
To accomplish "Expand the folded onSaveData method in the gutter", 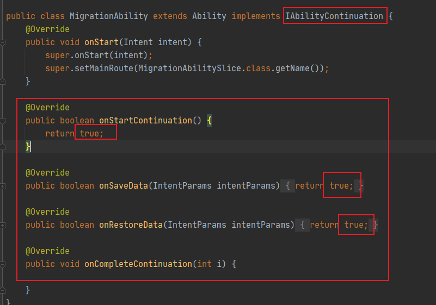I will 2,186.
